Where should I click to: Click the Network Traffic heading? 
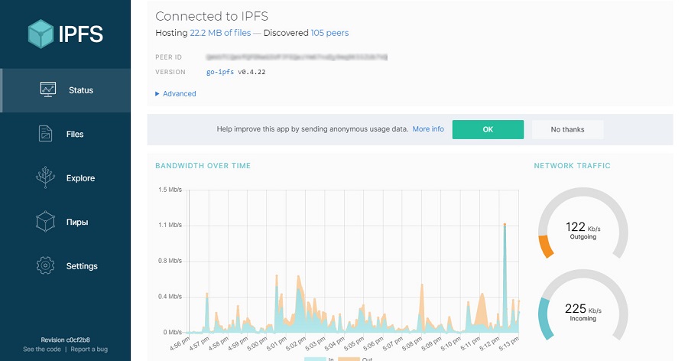tap(572, 165)
